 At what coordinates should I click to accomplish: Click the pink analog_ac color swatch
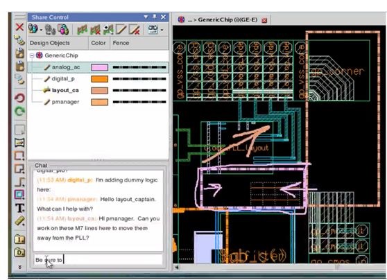point(99,67)
